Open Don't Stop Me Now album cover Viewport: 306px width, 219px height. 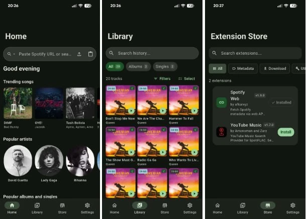pyautogui.click(x=121, y=100)
